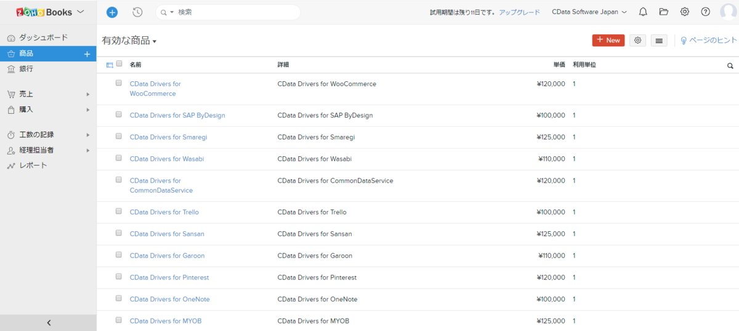The image size is (739, 331).
Task: Click the ¥110,000 price in Garoon row
Action: click(x=551, y=256)
